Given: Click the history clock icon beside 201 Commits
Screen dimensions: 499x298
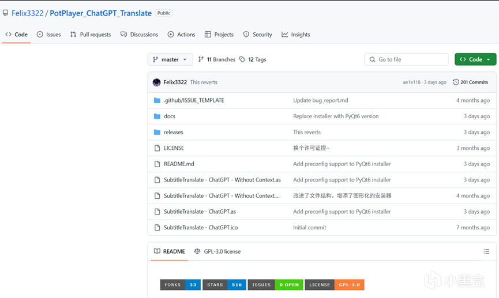Looking at the screenshot, I should pyautogui.click(x=456, y=82).
